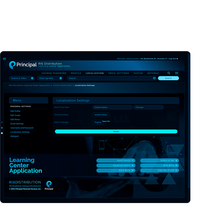Viewport: 211px width, 211px height.
Task: Click the Update button
Action: click(116, 132)
